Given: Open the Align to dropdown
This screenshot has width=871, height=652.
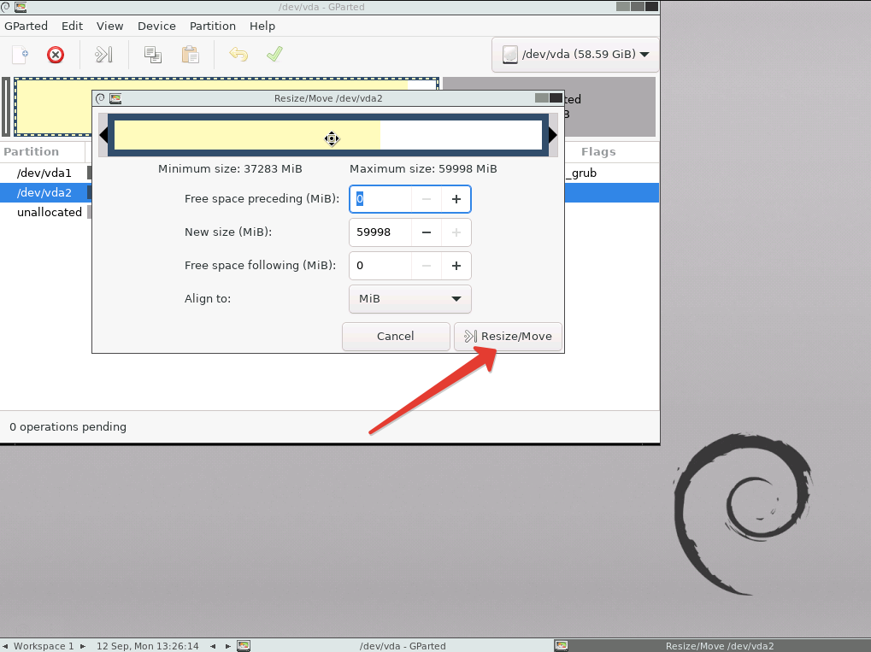Looking at the screenshot, I should 409,298.
